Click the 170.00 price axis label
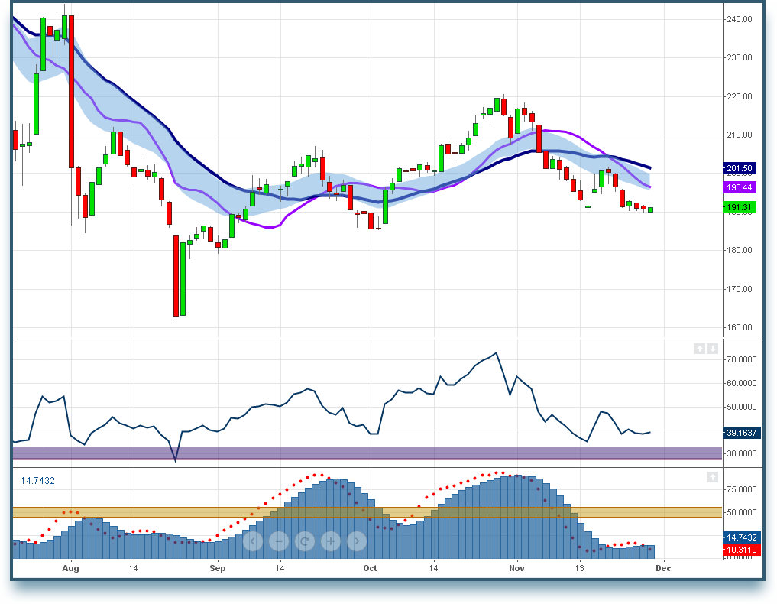Screen dimensions: 777x604 tap(740, 289)
